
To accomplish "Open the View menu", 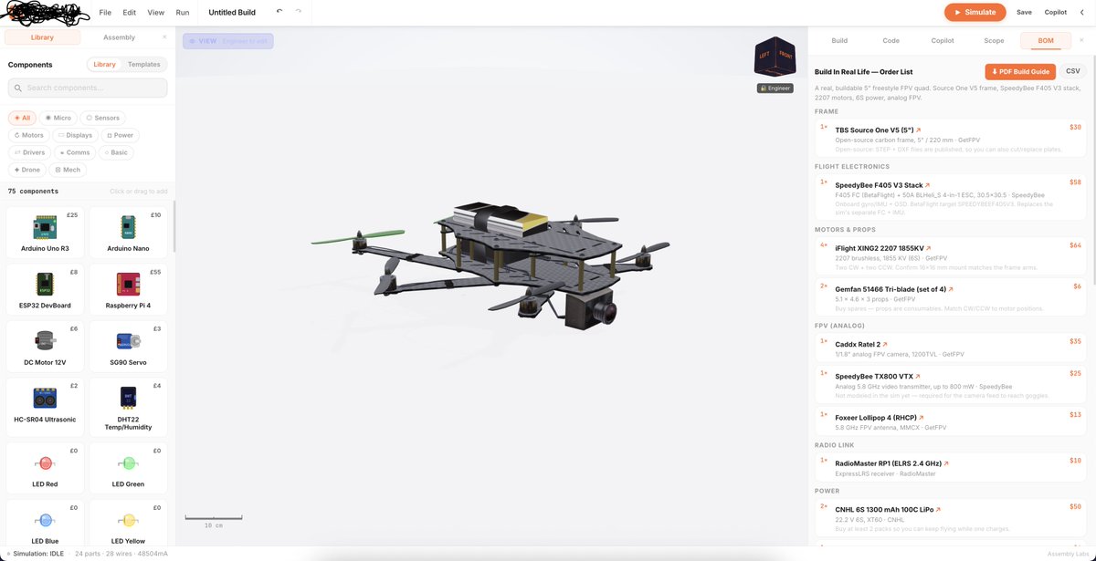I will [x=156, y=13].
